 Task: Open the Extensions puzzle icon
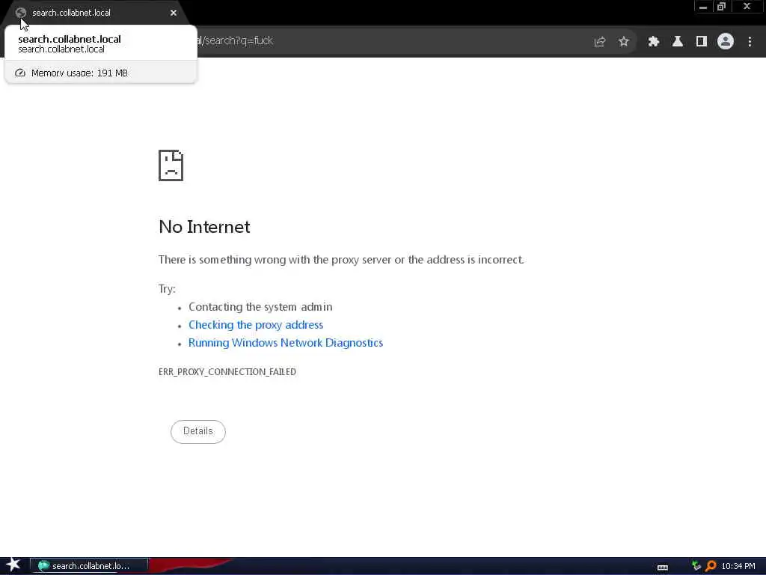tap(653, 42)
